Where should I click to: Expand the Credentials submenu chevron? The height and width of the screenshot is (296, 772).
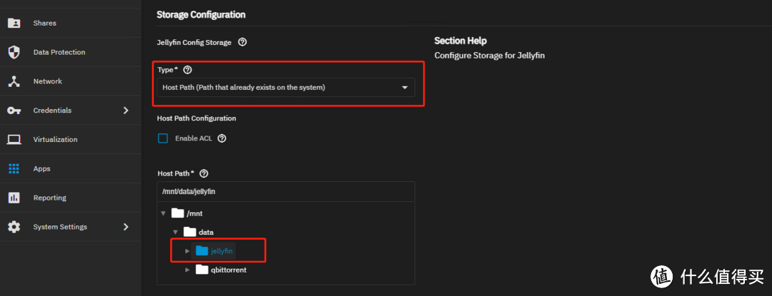coord(126,111)
